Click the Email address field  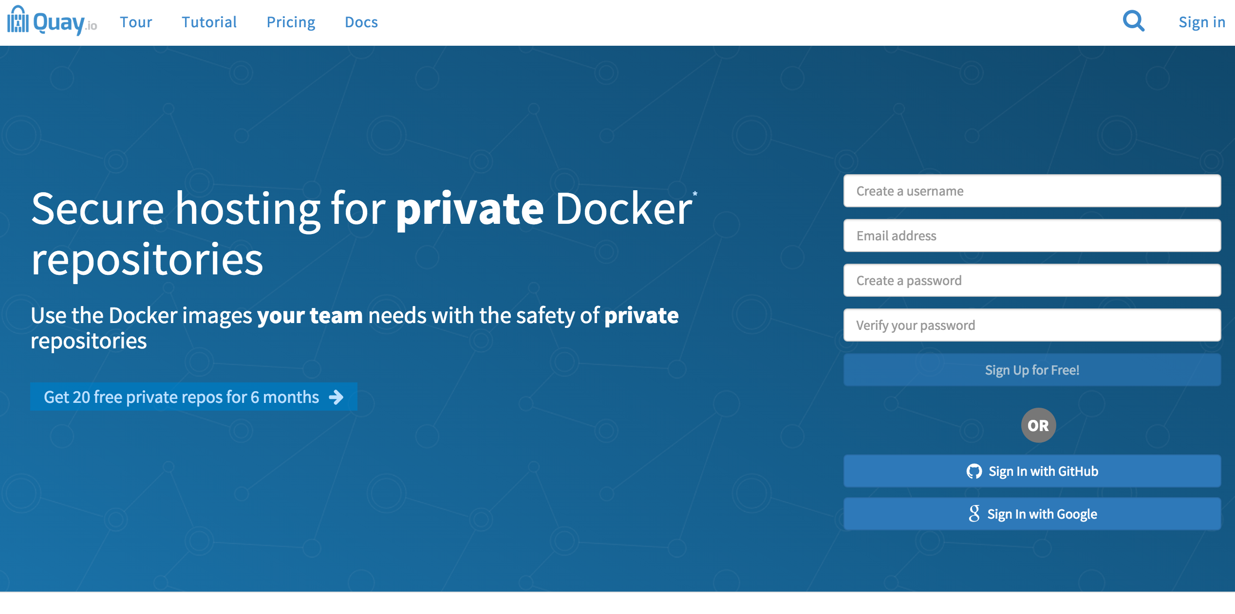1031,235
